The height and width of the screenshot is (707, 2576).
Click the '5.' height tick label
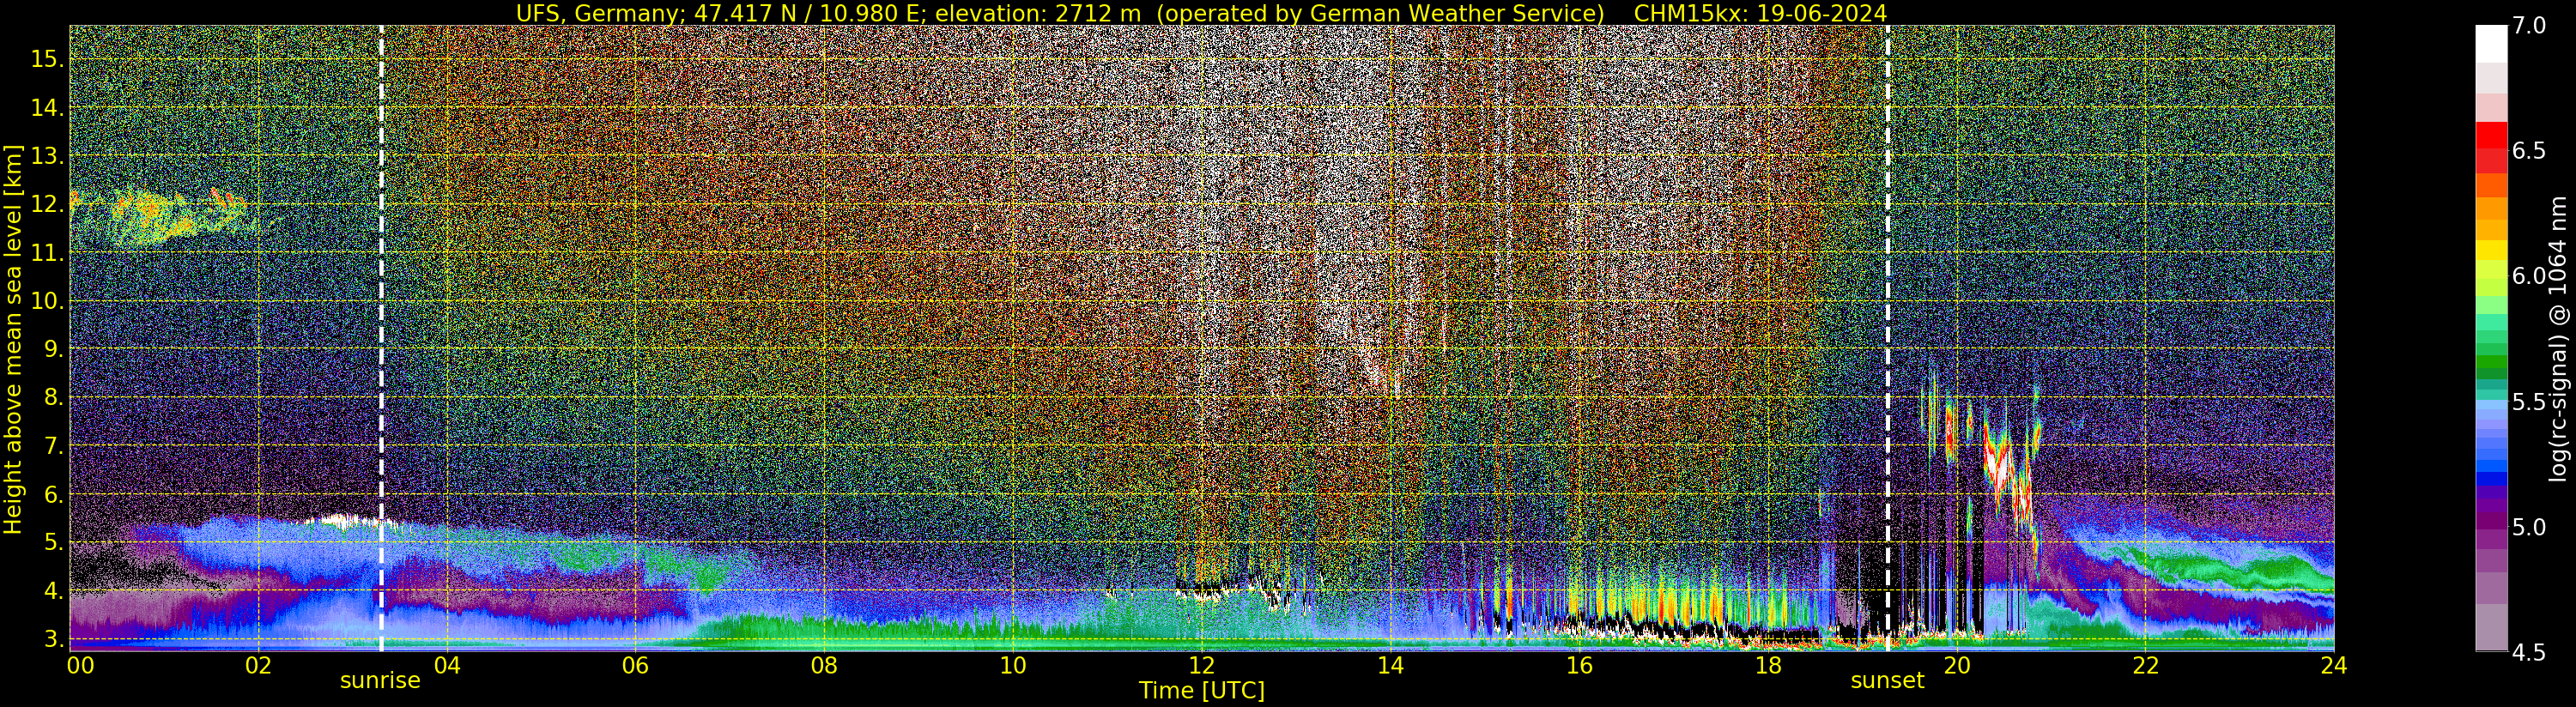(x=53, y=543)
